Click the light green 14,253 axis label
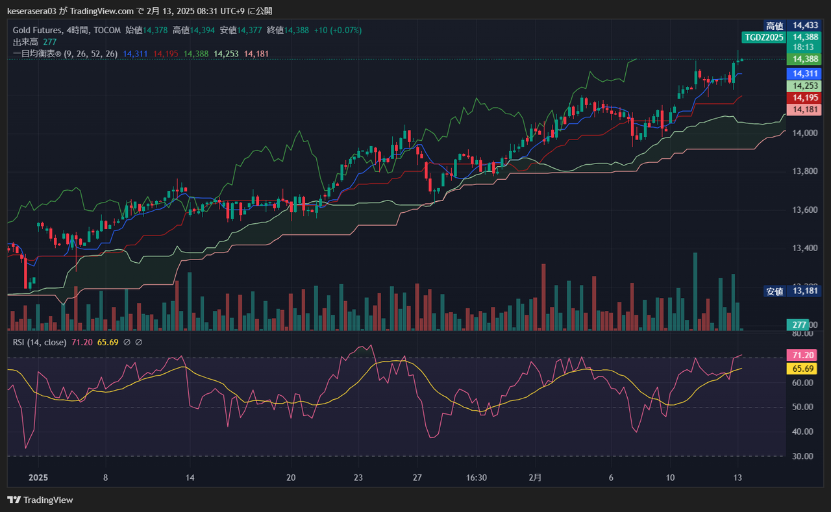Screen dimensions: 831x512 click(804, 86)
